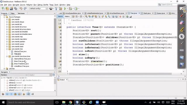Open the Refactor menu
The height and width of the screenshot is (105, 187).
click(x=29, y=5)
